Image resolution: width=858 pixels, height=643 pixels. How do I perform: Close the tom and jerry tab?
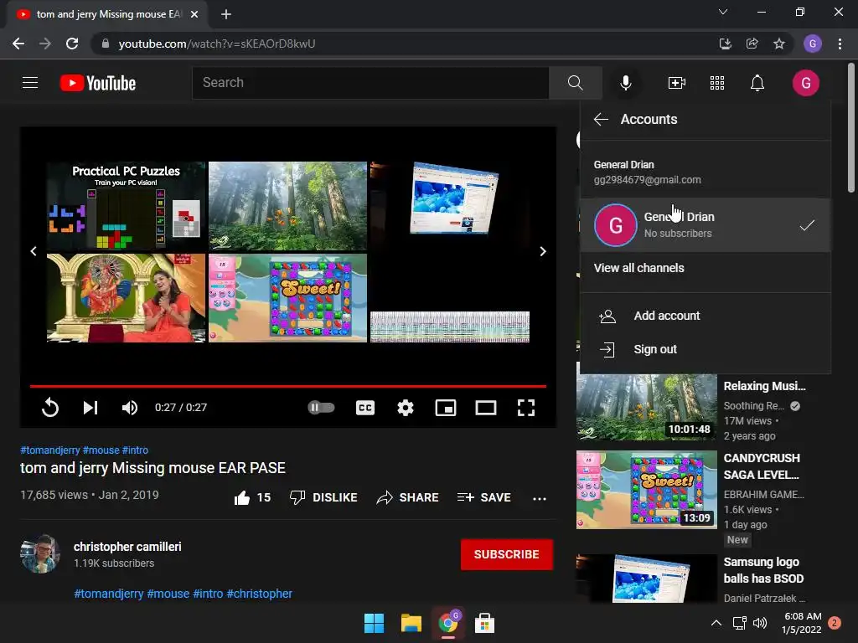coord(194,15)
